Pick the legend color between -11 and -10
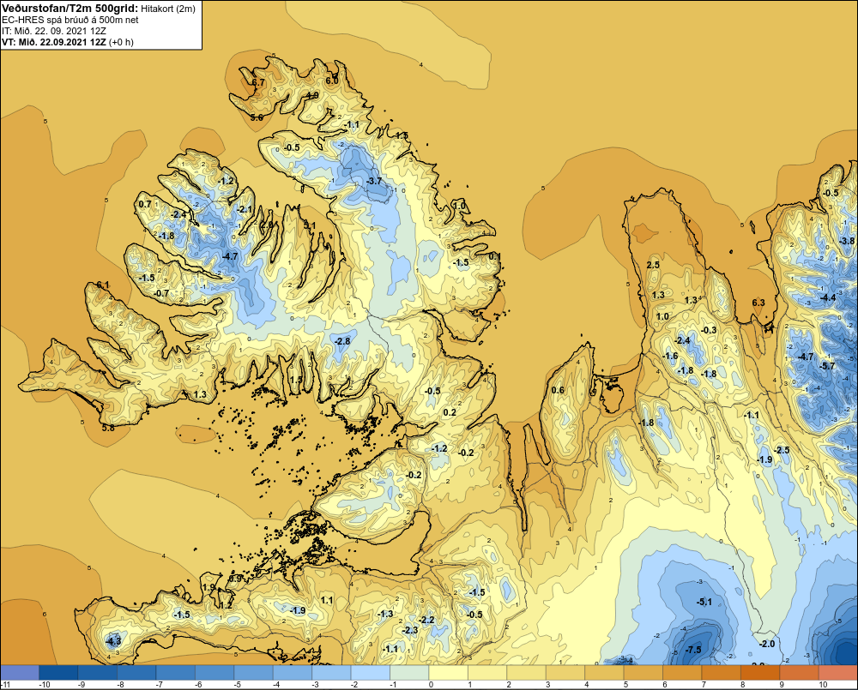The width and height of the screenshot is (858, 690). pyautogui.click(x=20, y=672)
